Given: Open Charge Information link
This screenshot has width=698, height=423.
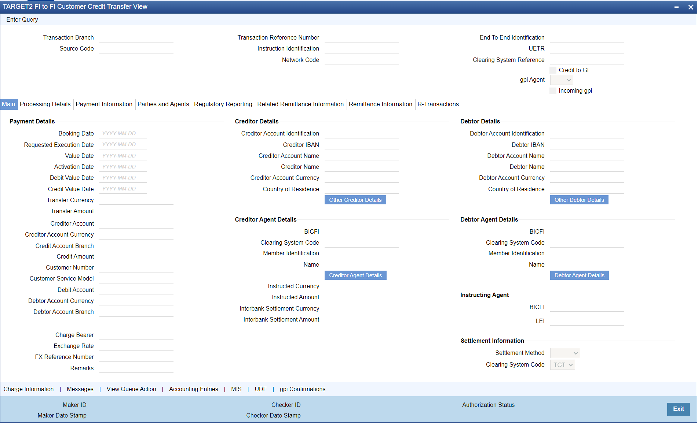Looking at the screenshot, I should coord(29,389).
